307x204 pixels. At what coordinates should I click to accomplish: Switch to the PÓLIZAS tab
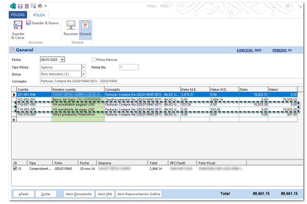click(x=18, y=15)
